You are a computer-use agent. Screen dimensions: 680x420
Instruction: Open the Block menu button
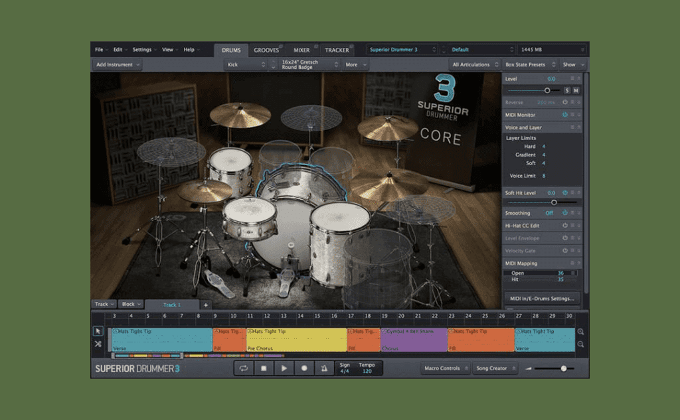point(131,305)
